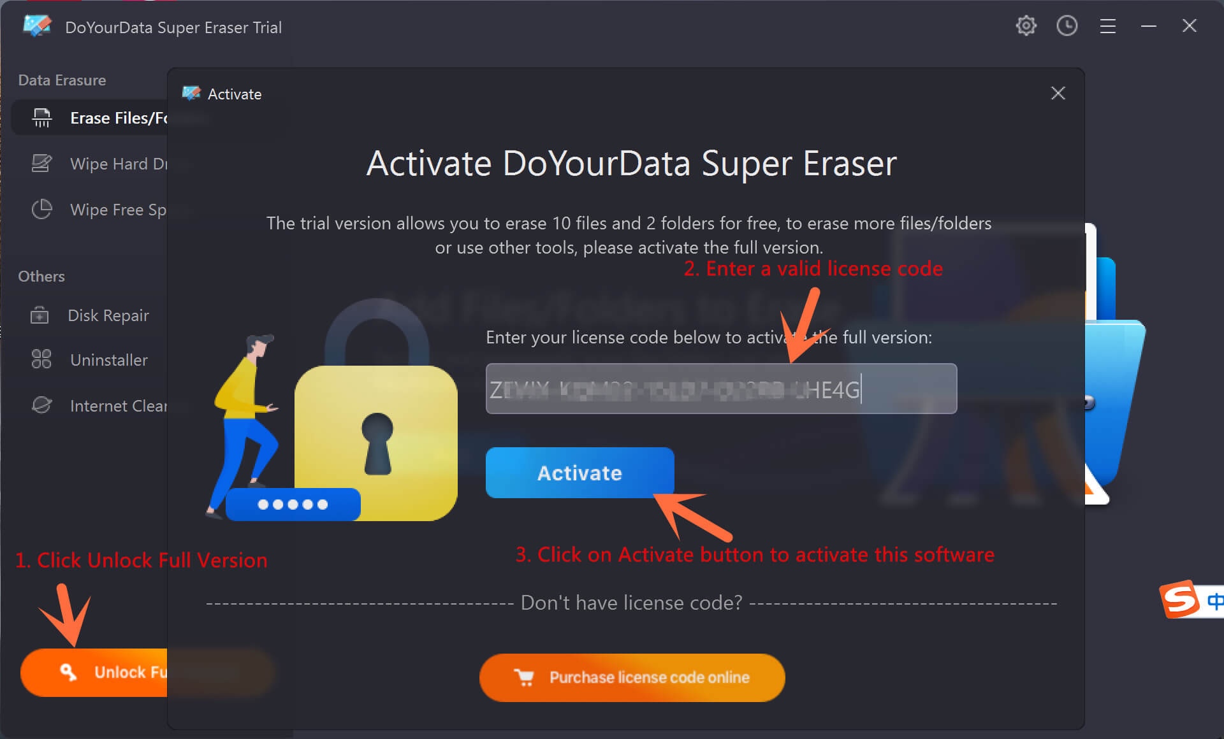The image size is (1224, 739).
Task: Open the settings gear in the title bar
Action: (x=1026, y=25)
